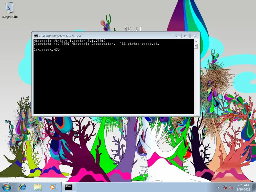256x192 pixels.
Task: Open the clock showing 9:28 AM
Action: coord(243,187)
